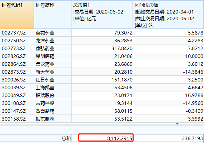Click the 总和 label in the summary row

click(x=66, y=138)
